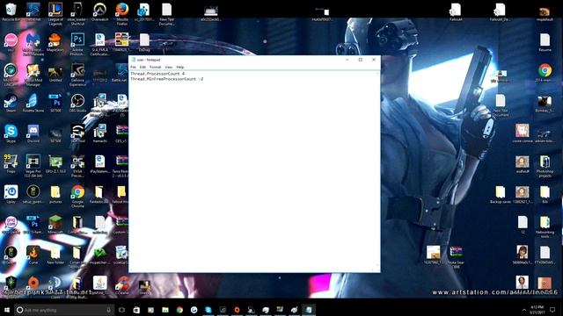Select the Mozilla Firefox desktop icon

pyautogui.click(x=122, y=13)
